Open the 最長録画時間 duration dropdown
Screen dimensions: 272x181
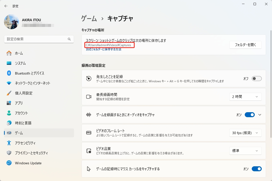[245, 97]
